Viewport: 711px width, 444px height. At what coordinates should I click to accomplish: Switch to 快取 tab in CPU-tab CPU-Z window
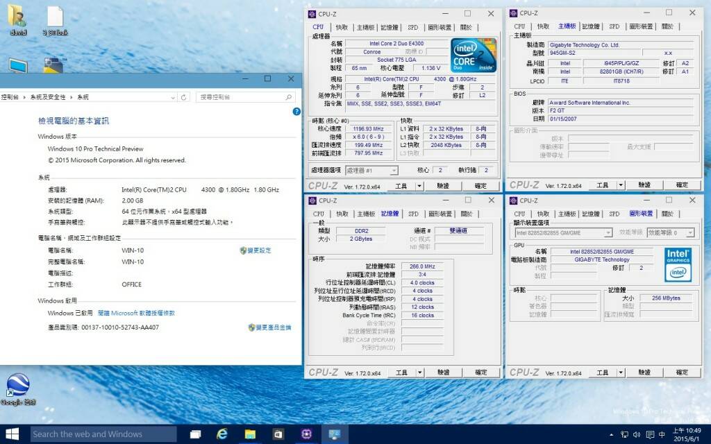pos(342,27)
